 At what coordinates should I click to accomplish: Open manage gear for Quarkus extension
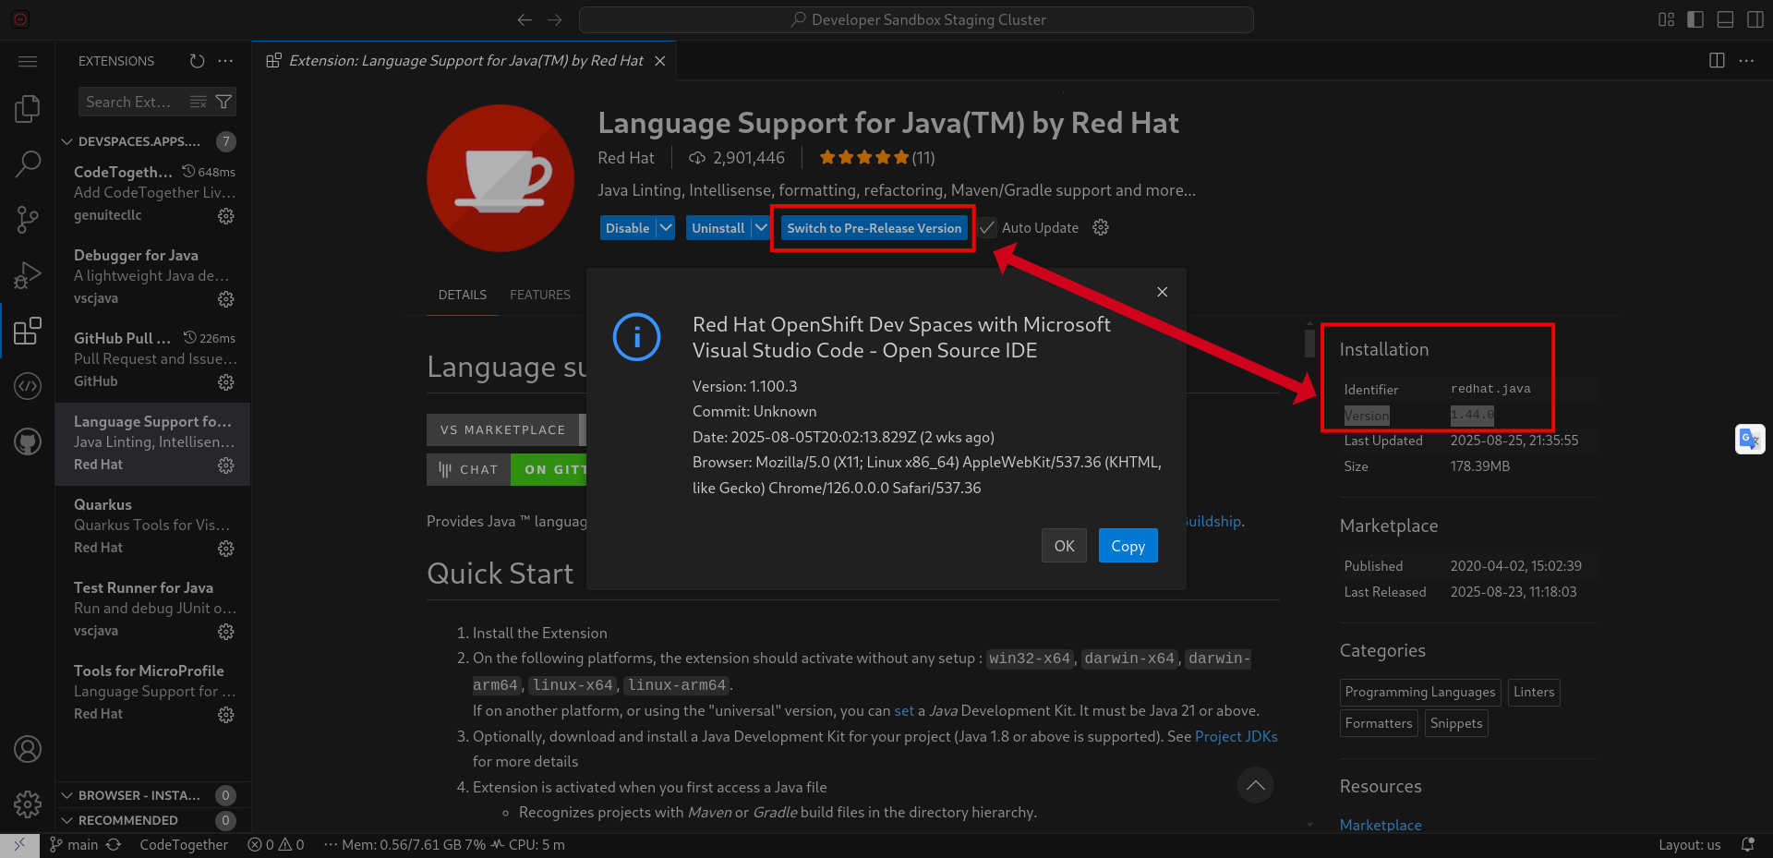click(226, 549)
